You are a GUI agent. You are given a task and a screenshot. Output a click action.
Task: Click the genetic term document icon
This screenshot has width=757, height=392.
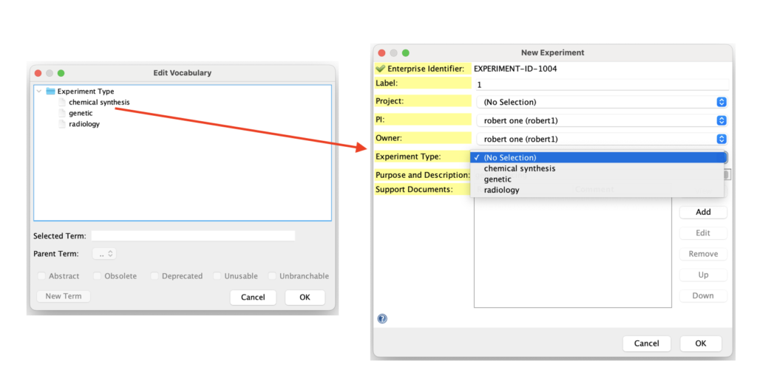tap(62, 114)
